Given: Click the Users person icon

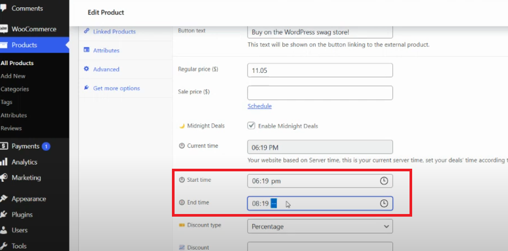Looking at the screenshot, I should click(4, 230).
